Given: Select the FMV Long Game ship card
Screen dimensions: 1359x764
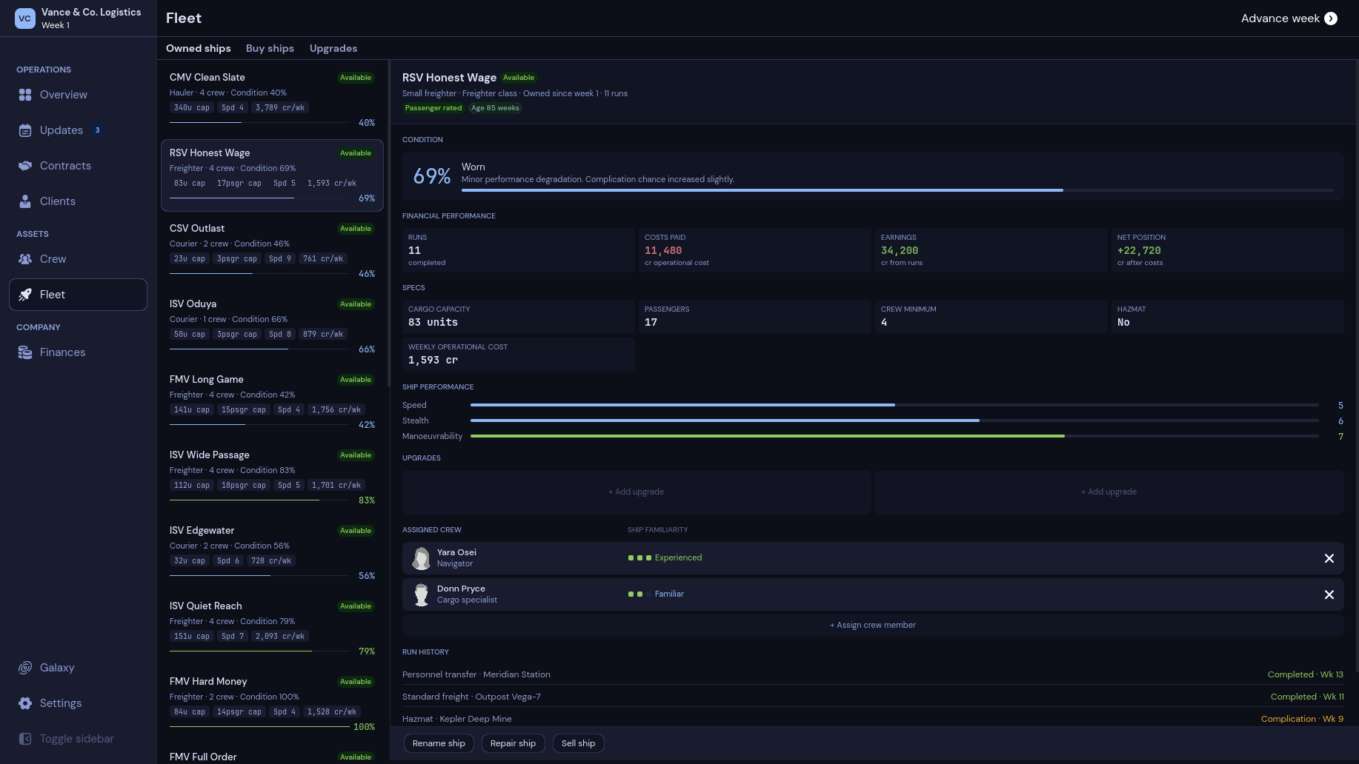Looking at the screenshot, I should click(x=272, y=402).
